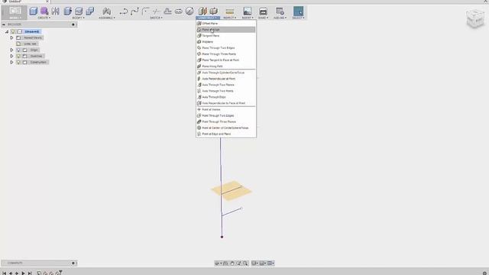Click the Inspect Measure icon

pos(230,11)
